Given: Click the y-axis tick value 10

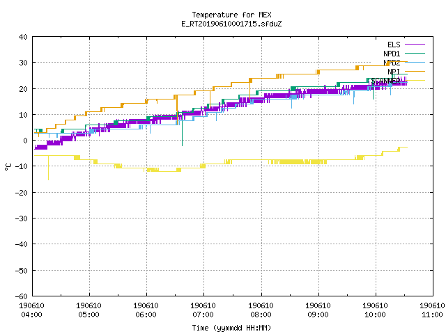Looking at the screenshot, I should [x=23, y=115].
